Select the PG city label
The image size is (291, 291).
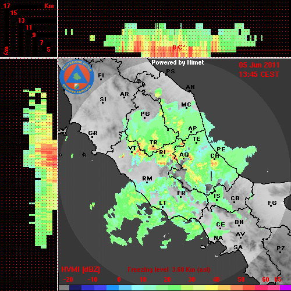(145, 113)
